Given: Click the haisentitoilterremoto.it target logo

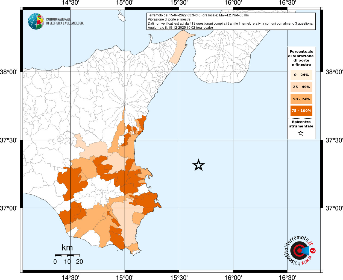Looking at the screenshot, I should click(300, 250).
